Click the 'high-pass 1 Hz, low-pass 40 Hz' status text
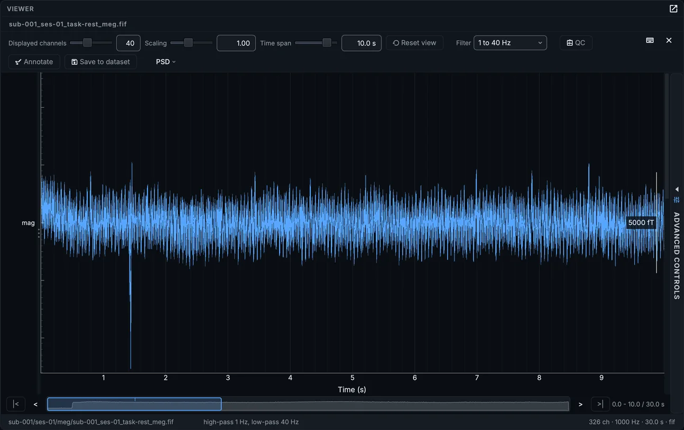 tap(251, 422)
